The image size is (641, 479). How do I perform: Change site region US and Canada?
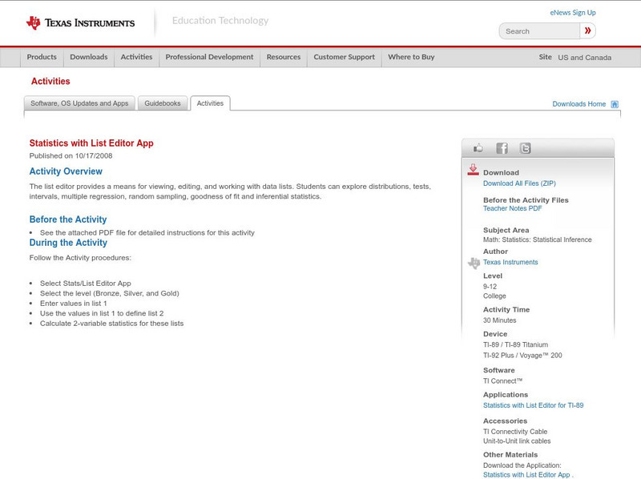pyautogui.click(x=585, y=58)
